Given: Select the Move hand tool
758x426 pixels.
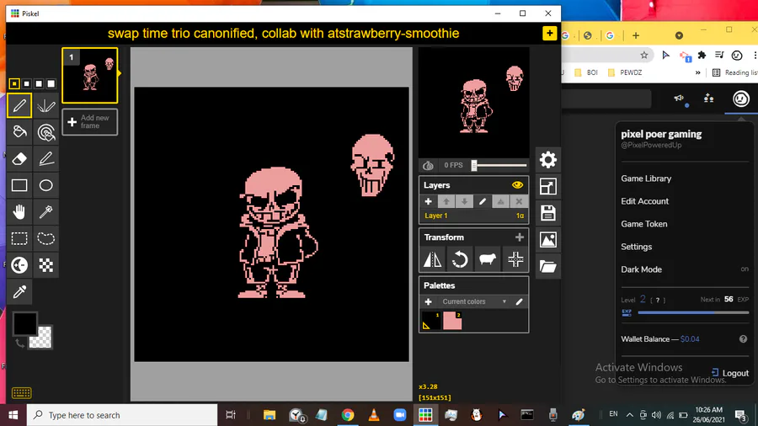Looking at the screenshot, I should click(x=19, y=211).
